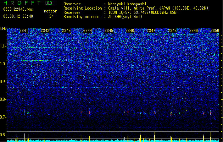Image resolution: width=223 pixels, height=142 pixels.
Task: Click the 0.6 frequency axis label
Action: [x=3, y=135]
